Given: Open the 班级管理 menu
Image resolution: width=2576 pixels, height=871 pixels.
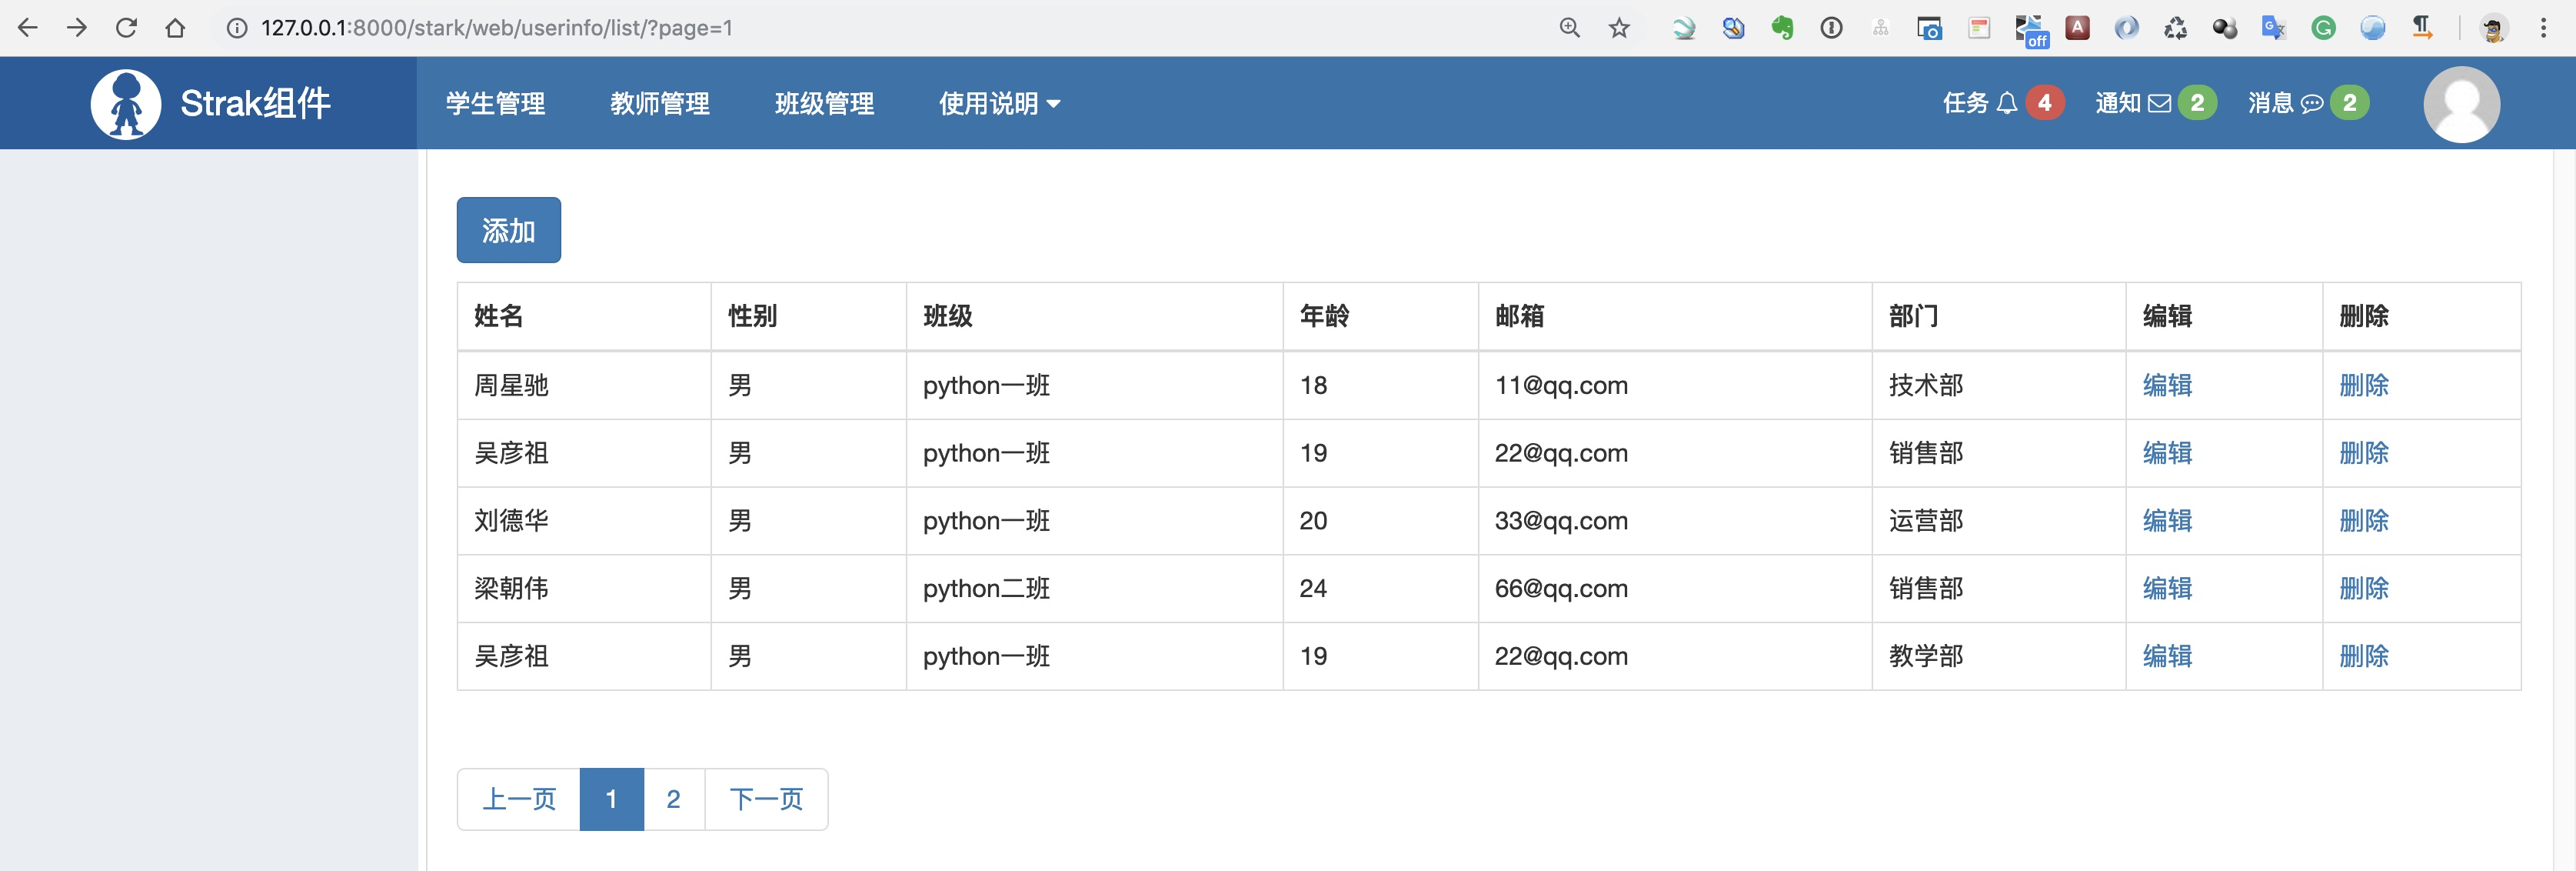Looking at the screenshot, I should point(824,103).
